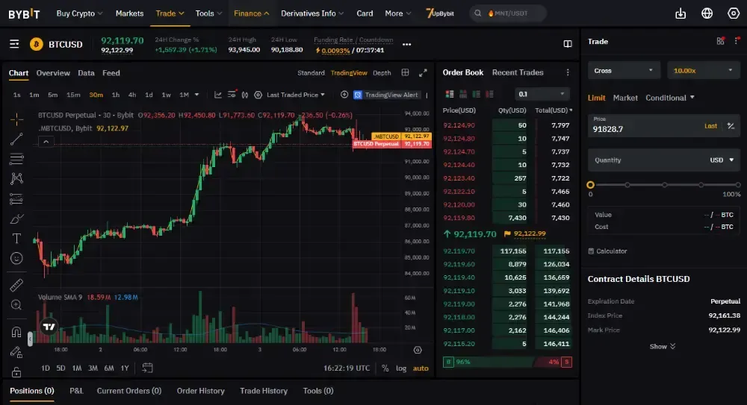Toggle auto scale on chart
This screenshot has height=405, width=747.
(x=421, y=368)
